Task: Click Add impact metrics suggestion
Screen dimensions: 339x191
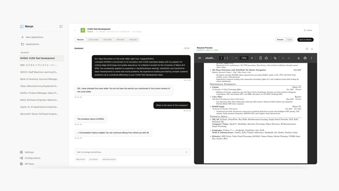Action: tap(109, 159)
